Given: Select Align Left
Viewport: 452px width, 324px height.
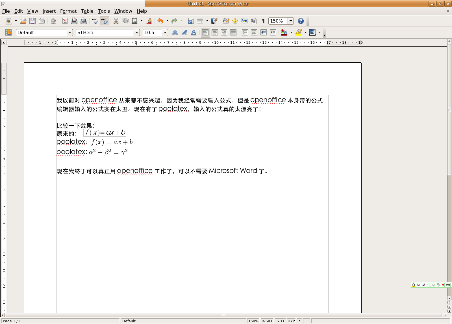Looking at the screenshot, I should tap(205, 32).
